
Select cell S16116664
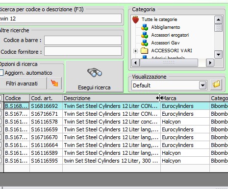46,145
